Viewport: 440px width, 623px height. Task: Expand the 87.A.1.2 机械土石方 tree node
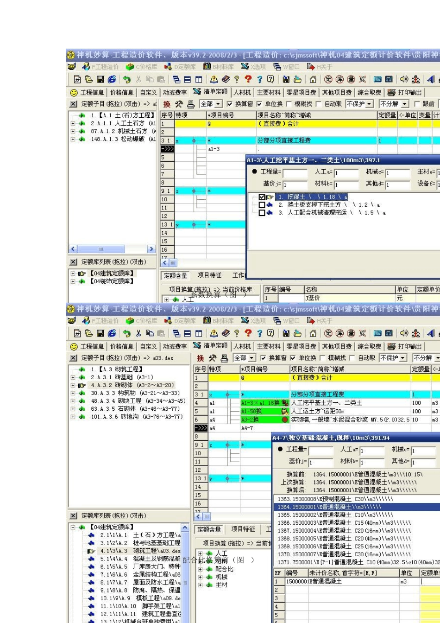click(x=73, y=131)
